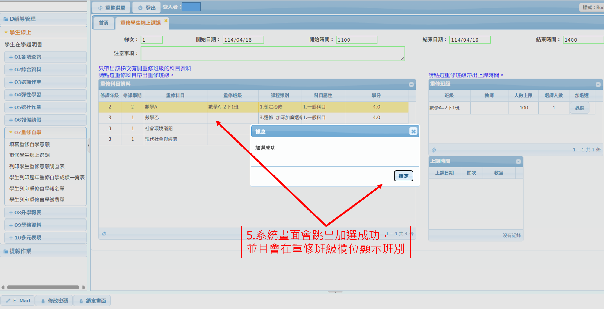This screenshot has height=309, width=604.
Task: Click 退選 button for 數學A-2下1班
Action: pos(579,108)
